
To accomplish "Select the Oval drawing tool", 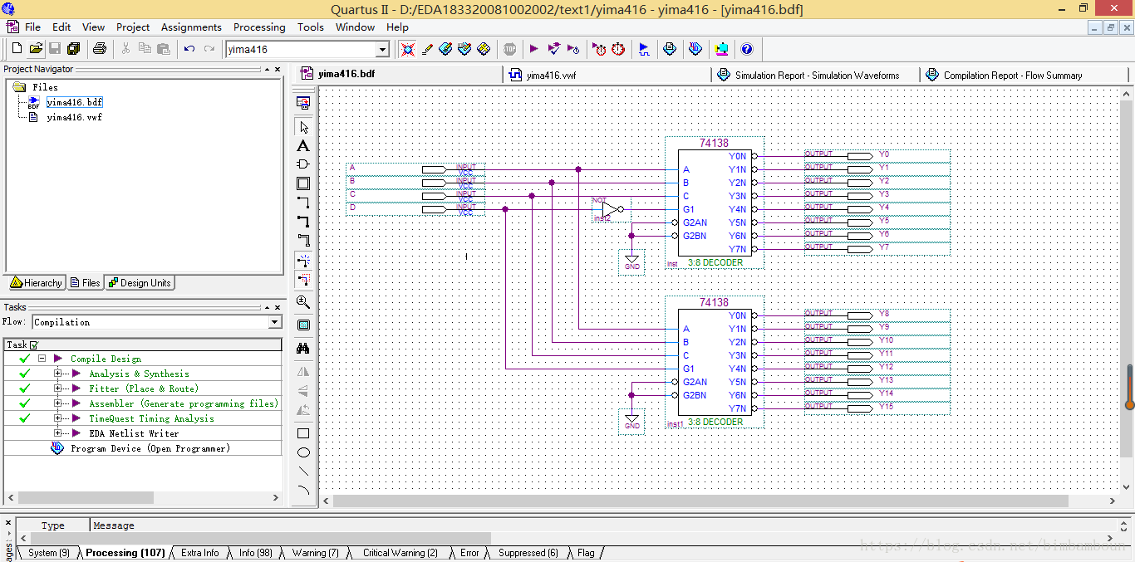I will (x=303, y=452).
